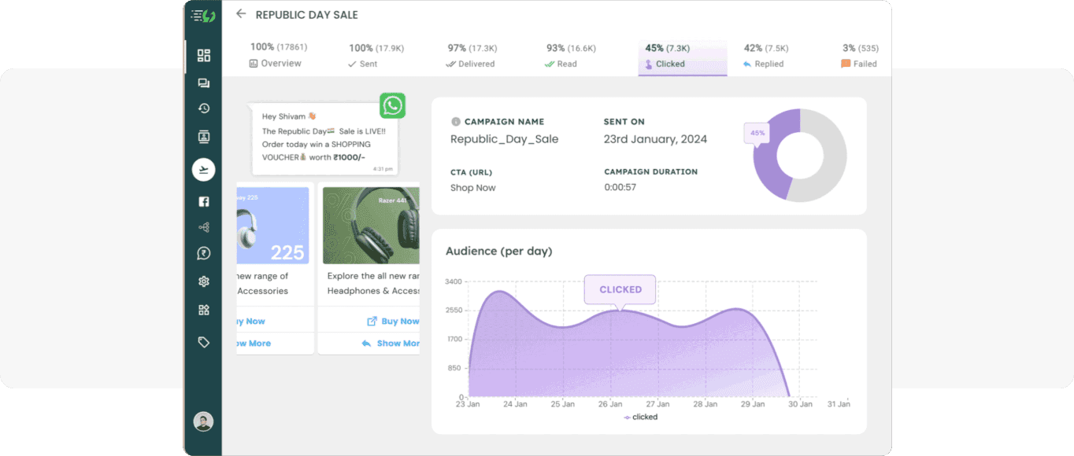
Task: Select the Campaigns paper-plane icon in sidebar
Action: [x=203, y=169]
